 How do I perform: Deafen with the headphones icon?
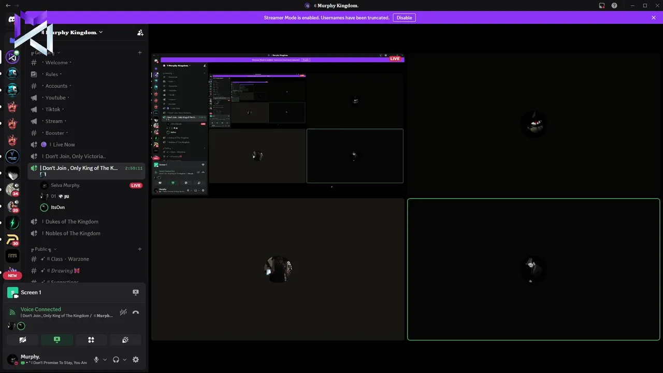pyautogui.click(x=116, y=360)
